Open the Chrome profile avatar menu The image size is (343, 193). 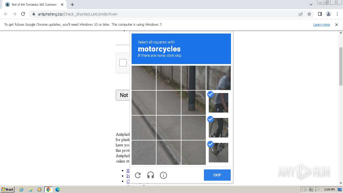pos(328,14)
